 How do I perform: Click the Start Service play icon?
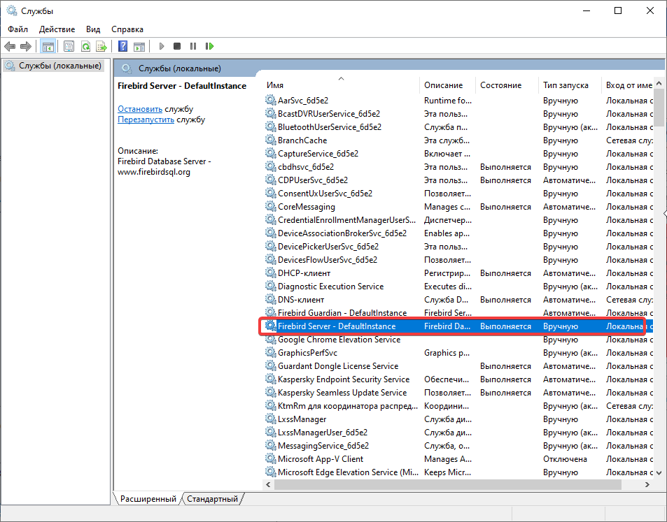point(162,47)
